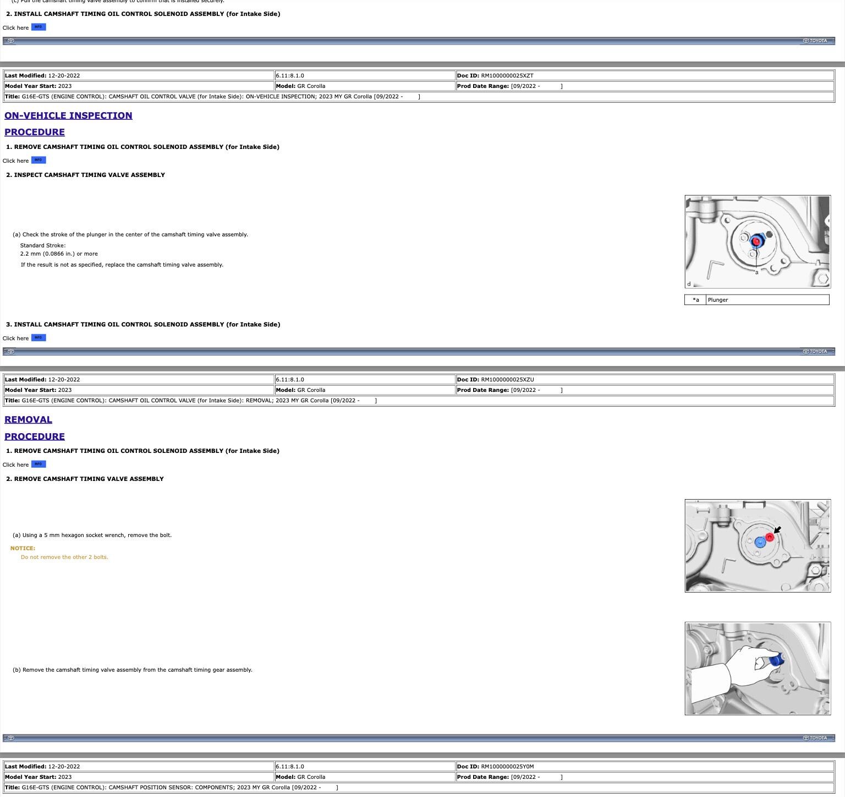
Task: Open the REMOVAL heading link
Action: (x=28, y=419)
